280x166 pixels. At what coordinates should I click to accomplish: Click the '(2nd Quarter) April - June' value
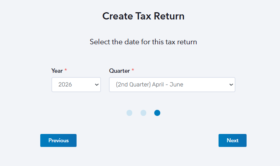pyautogui.click(x=150, y=85)
